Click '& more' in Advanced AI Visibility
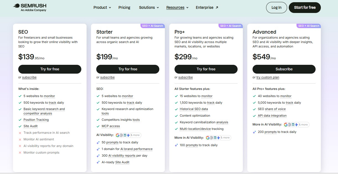338x174 pixels. 303,125
